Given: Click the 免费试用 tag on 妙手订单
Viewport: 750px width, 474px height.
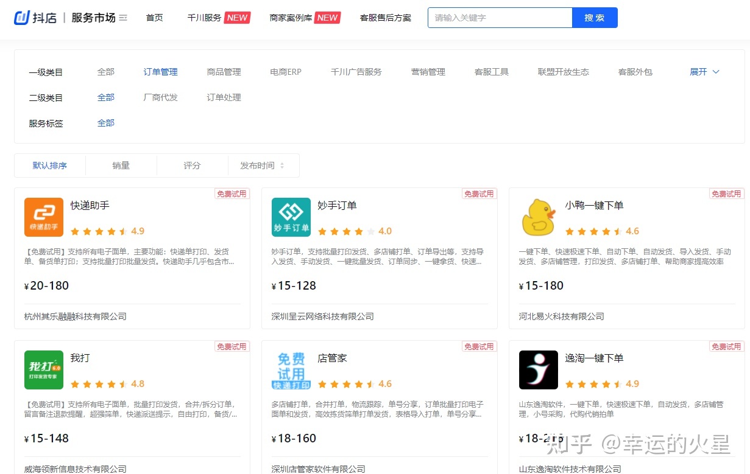Looking at the screenshot, I should click(x=479, y=193).
